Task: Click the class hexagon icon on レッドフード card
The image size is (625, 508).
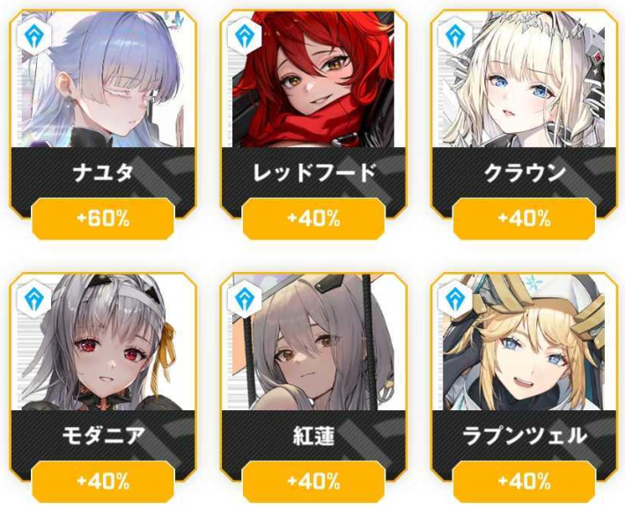Action: pyautogui.click(x=245, y=36)
